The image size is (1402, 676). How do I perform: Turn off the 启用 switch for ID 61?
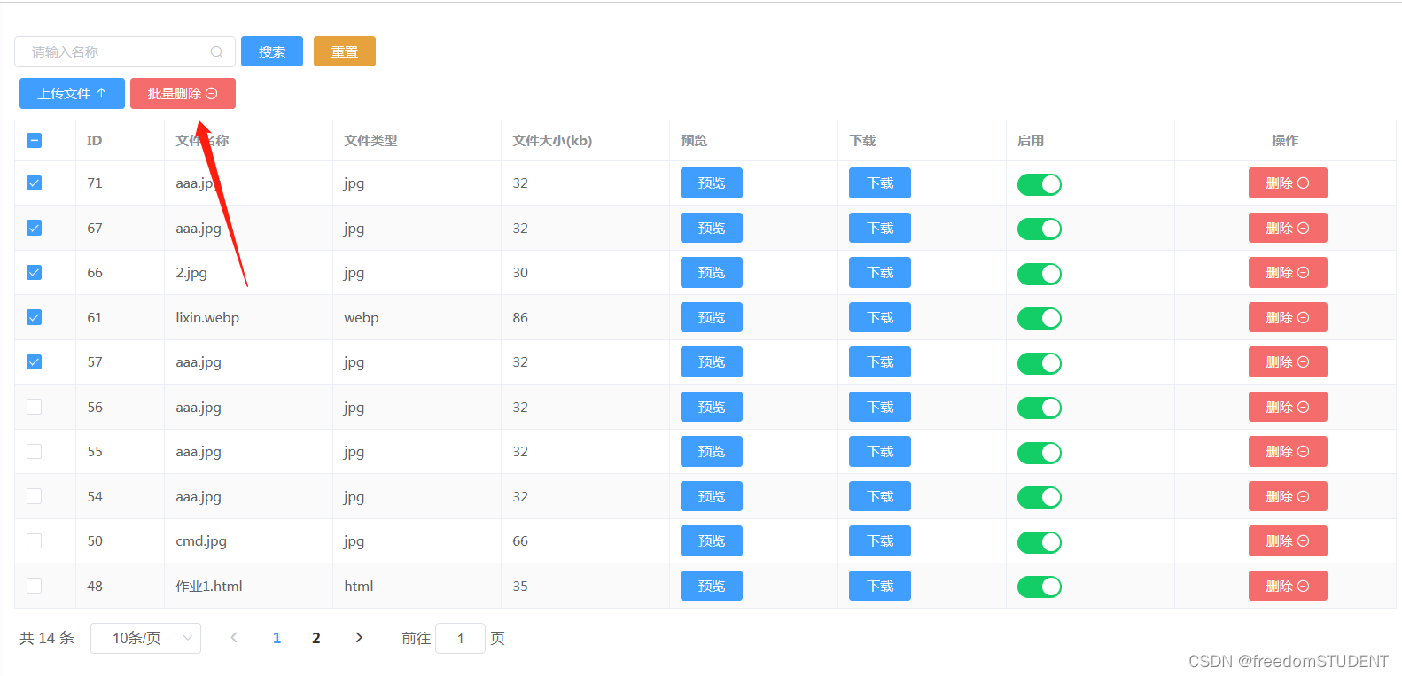coord(1040,318)
